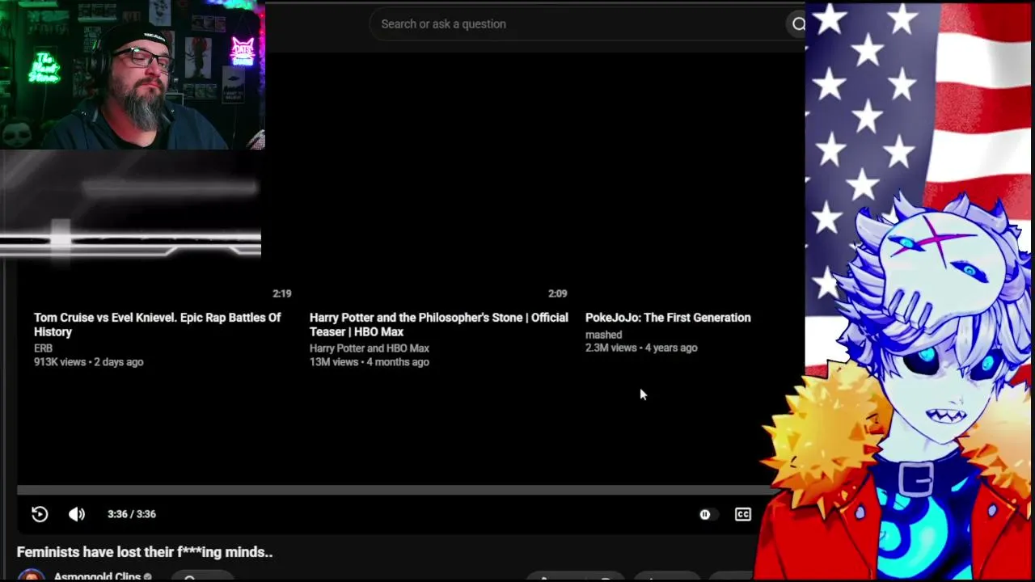
Task: Click '13M views • 4 months ago' text
Action: [370, 362]
